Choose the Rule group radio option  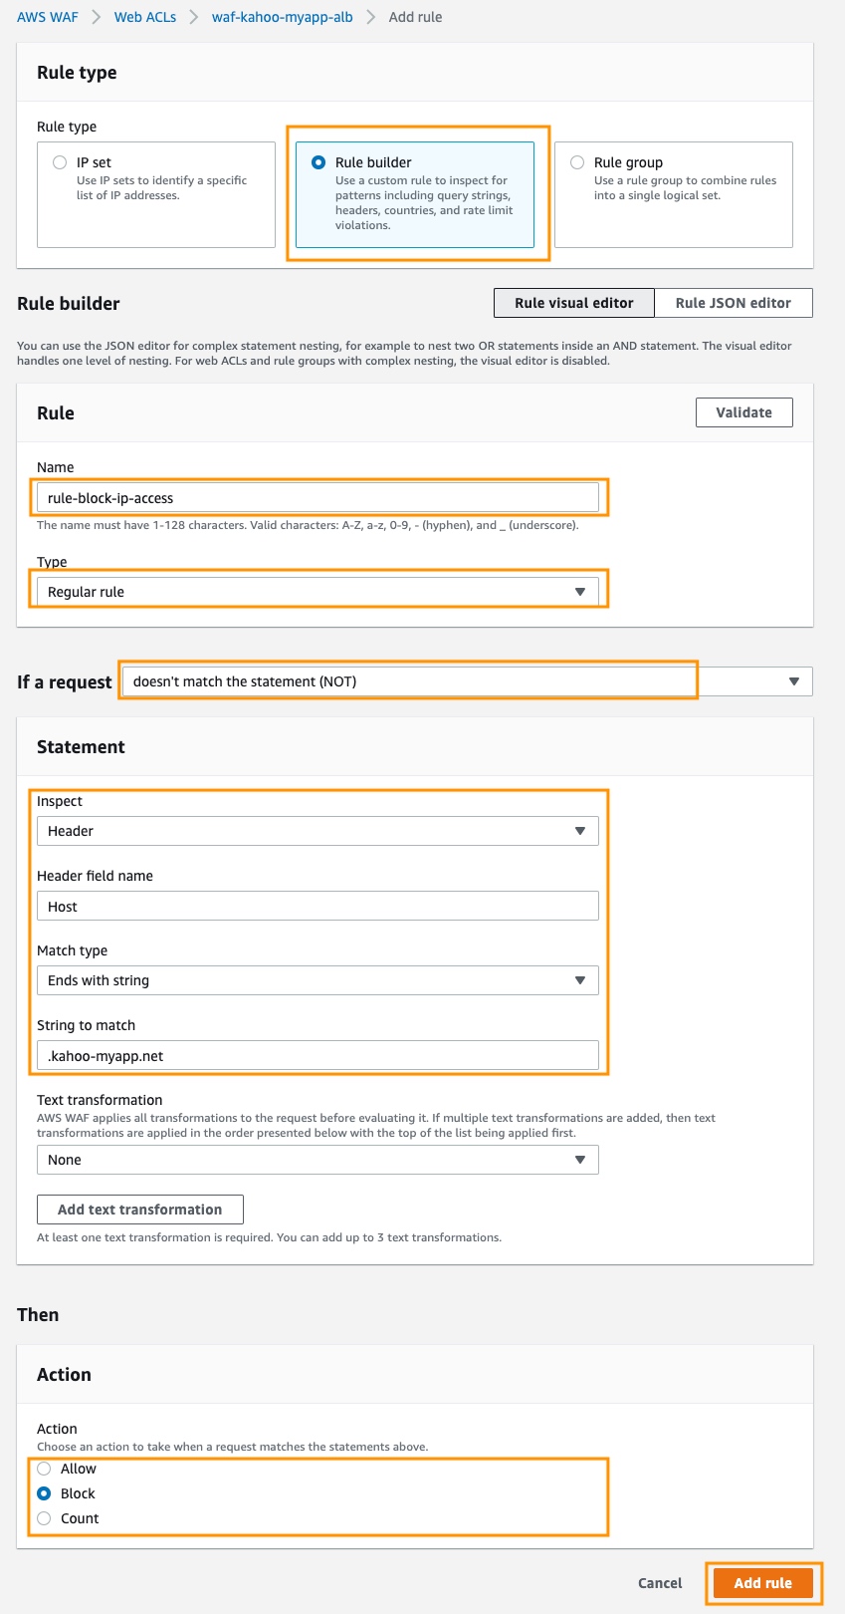[x=577, y=162]
